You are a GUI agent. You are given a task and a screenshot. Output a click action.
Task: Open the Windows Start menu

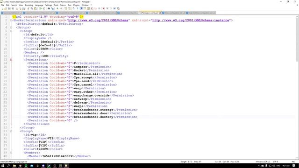3,166
